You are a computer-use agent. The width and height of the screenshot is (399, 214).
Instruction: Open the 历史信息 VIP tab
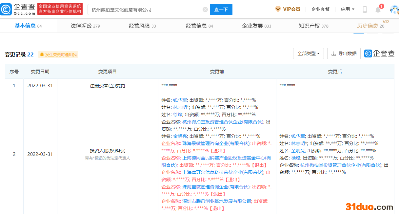coord(370,26)
